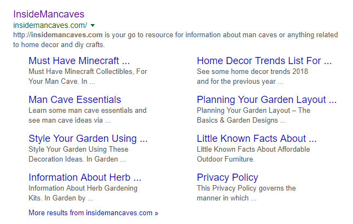This screenshot has width=353, height=224.
Task: Click the Garden Layout Basics snippet text
Action: [x=253, y=115]
